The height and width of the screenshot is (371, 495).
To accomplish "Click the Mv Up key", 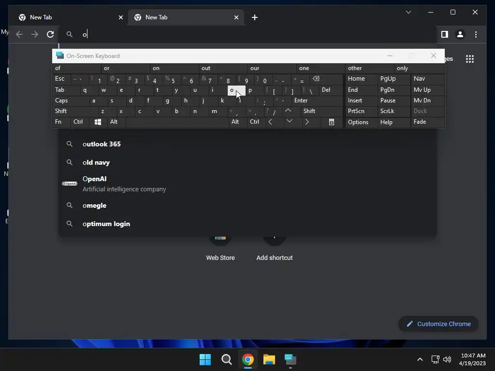I will 427,90.
